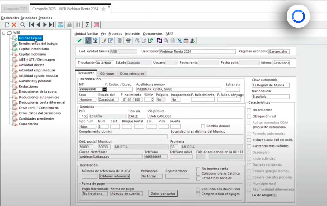Open the calculator icon in toolbar
This screenshot has width=327, height=206.
point(119,41)
